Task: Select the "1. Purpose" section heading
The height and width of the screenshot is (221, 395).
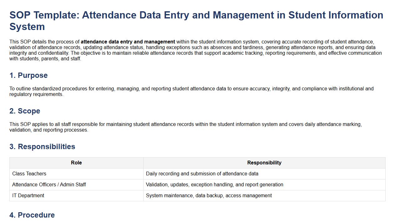Action: click(28, 75)
